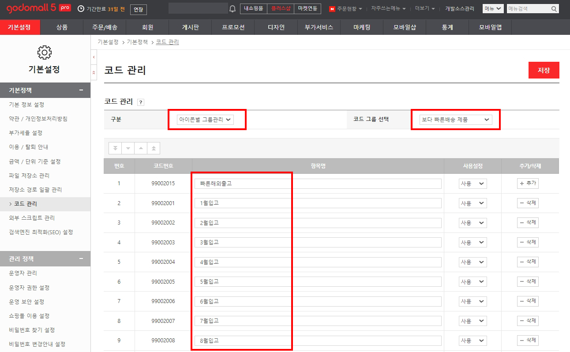Click the 기본설정 gear icon

pyautogui.click(x=44, y=52)
